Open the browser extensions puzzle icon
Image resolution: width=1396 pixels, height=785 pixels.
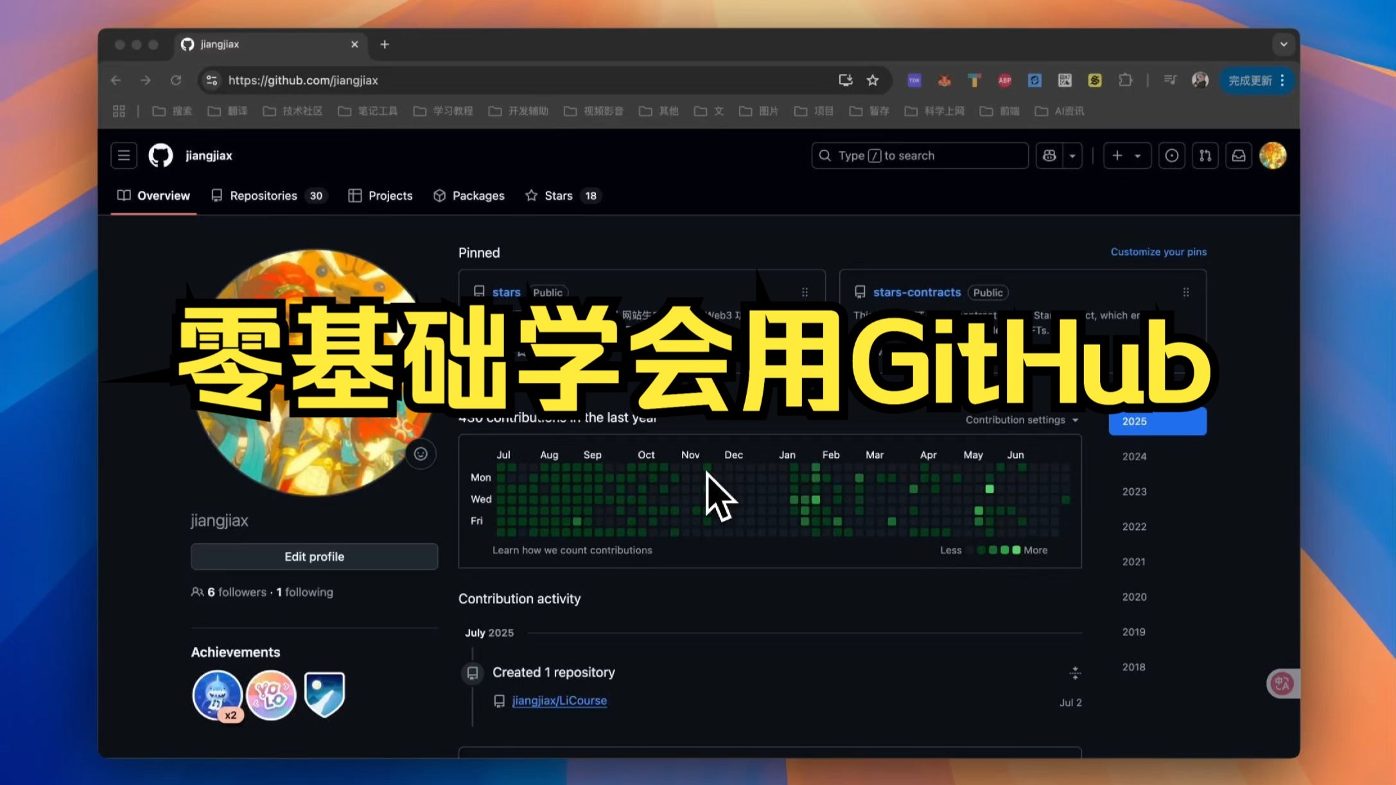[x=1125, y=80]
